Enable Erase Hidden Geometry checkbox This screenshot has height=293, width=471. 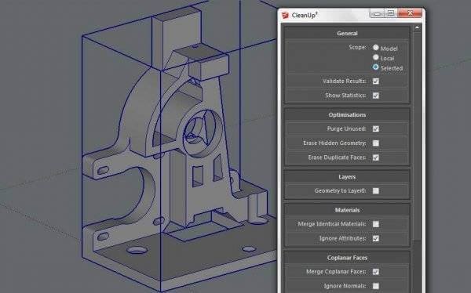coord(376,143)
